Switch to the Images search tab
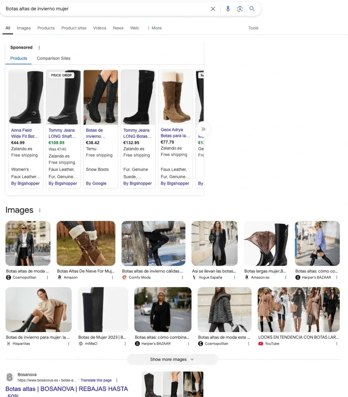The width and height of the screenshot is (348, 397). pos(24,28)
